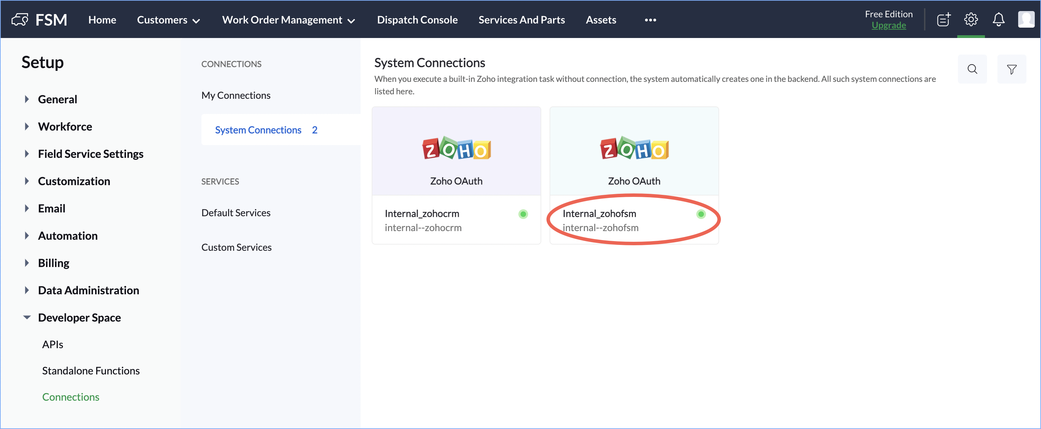The width and height of the screenshot is (1041, 429).
Task: Search system connections with magnifier icon
Action: (x=972, y=69)
